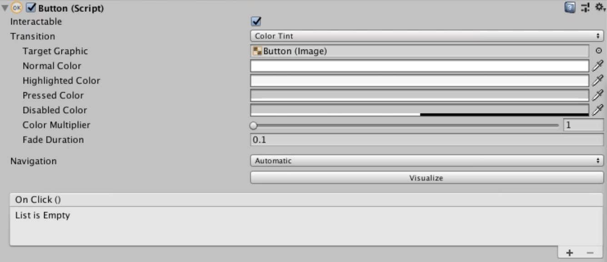
Task: Remove On Click entry with minus button
Action: 590,253
